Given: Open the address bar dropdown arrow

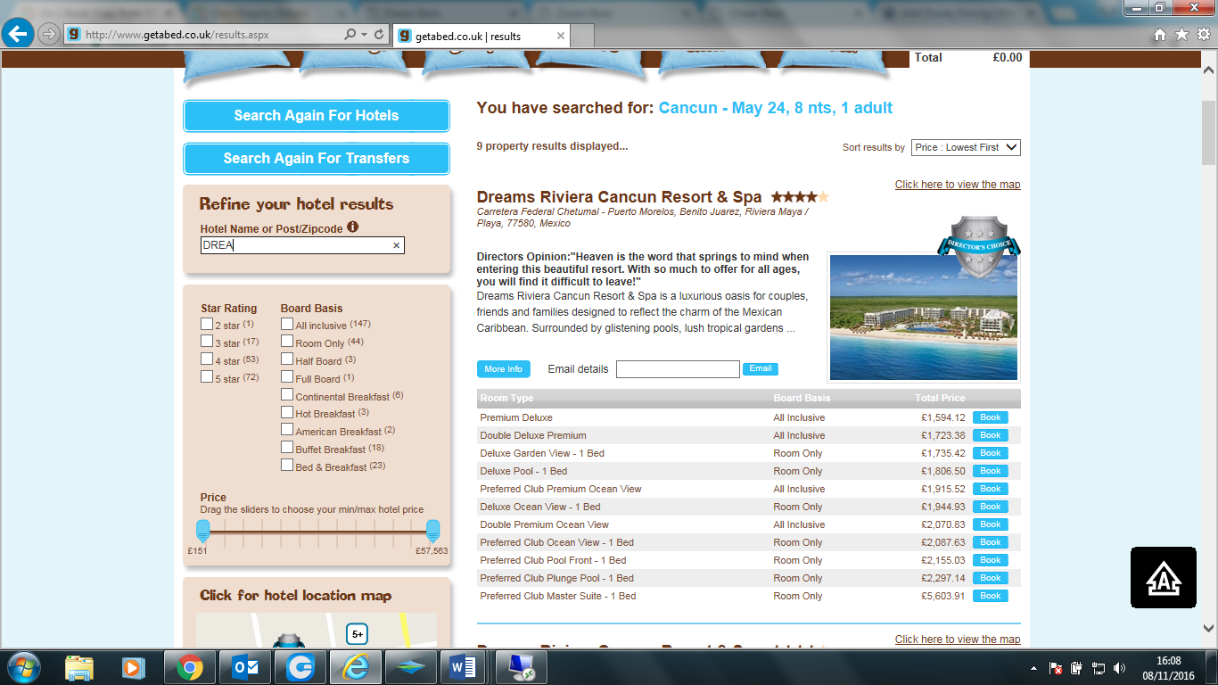Looking at the screenshot, I should click(365, 35).
